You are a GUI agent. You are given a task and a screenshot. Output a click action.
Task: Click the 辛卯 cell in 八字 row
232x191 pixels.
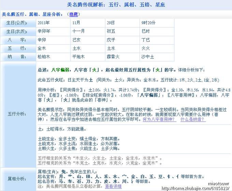pyautogui.click(x=53, y=40)
